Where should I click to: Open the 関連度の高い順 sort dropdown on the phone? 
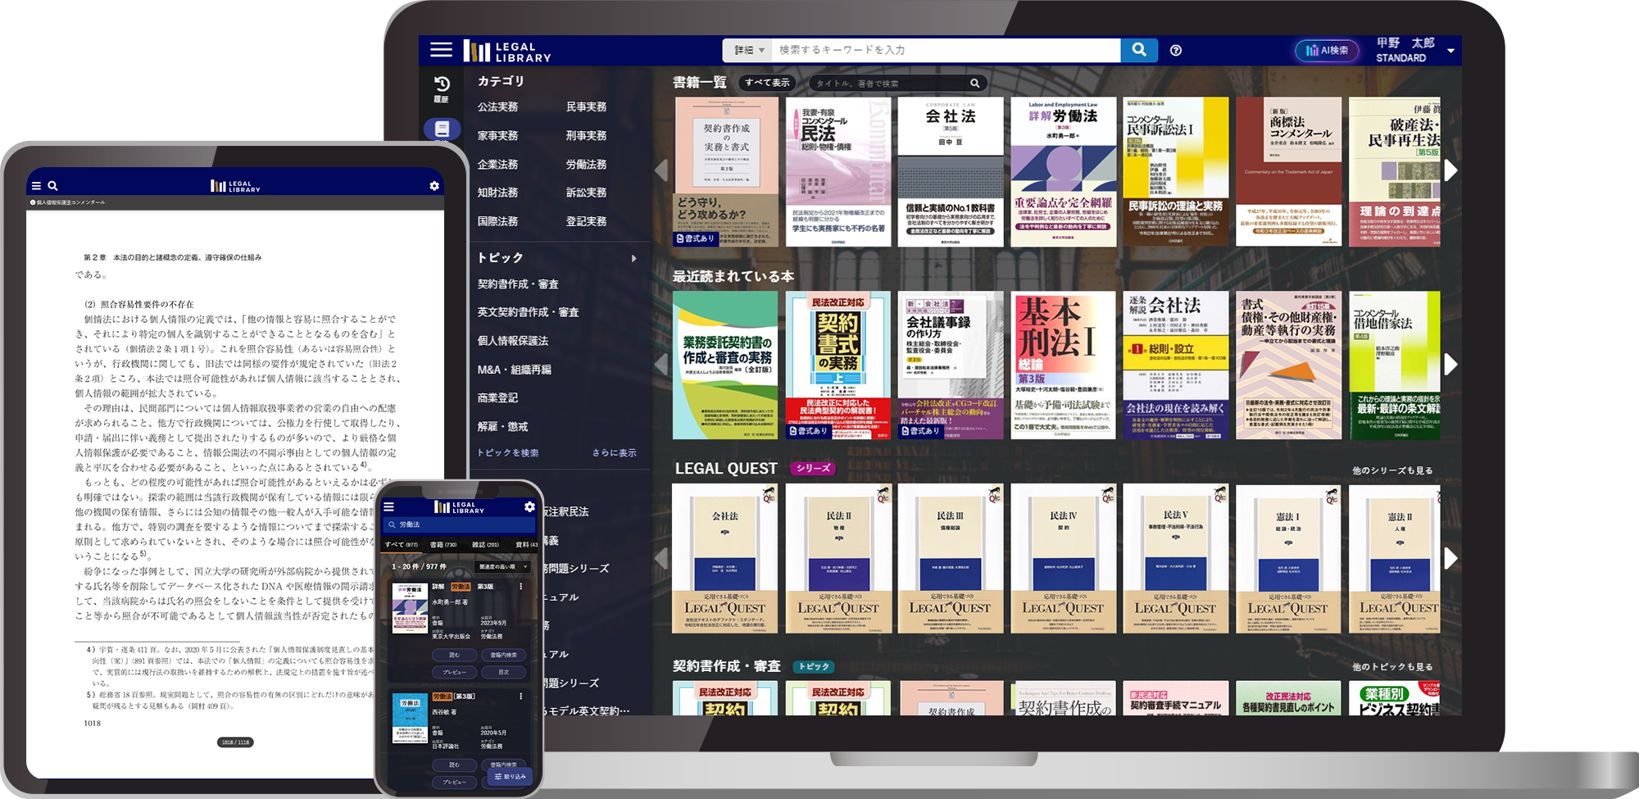[x=503, y=566]
